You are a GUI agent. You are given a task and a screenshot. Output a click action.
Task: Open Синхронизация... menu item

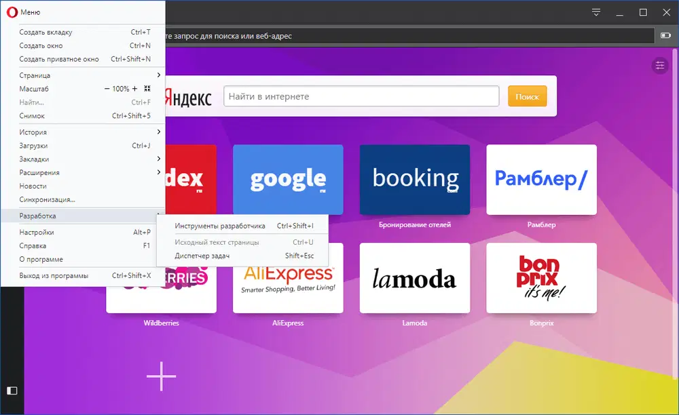click(83, 199)
